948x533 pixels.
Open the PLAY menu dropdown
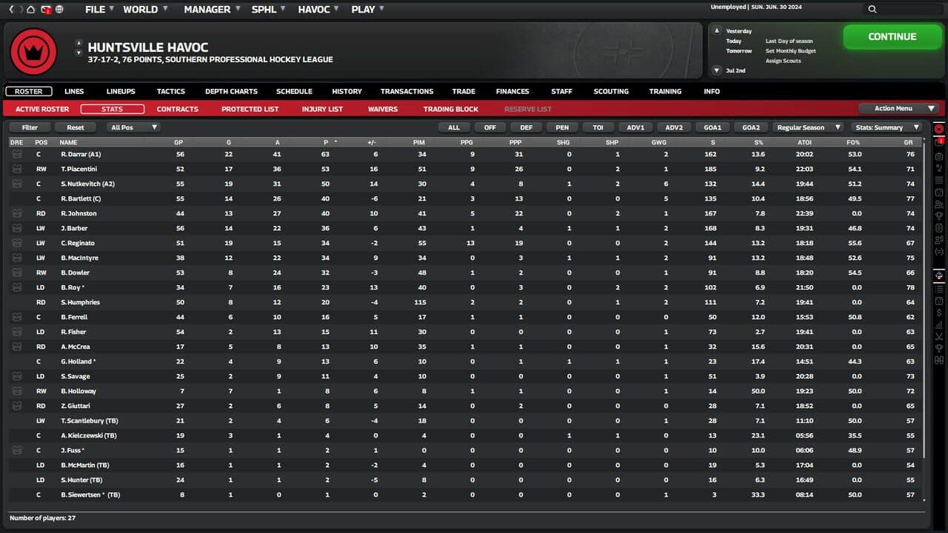(x=368, y=10)
